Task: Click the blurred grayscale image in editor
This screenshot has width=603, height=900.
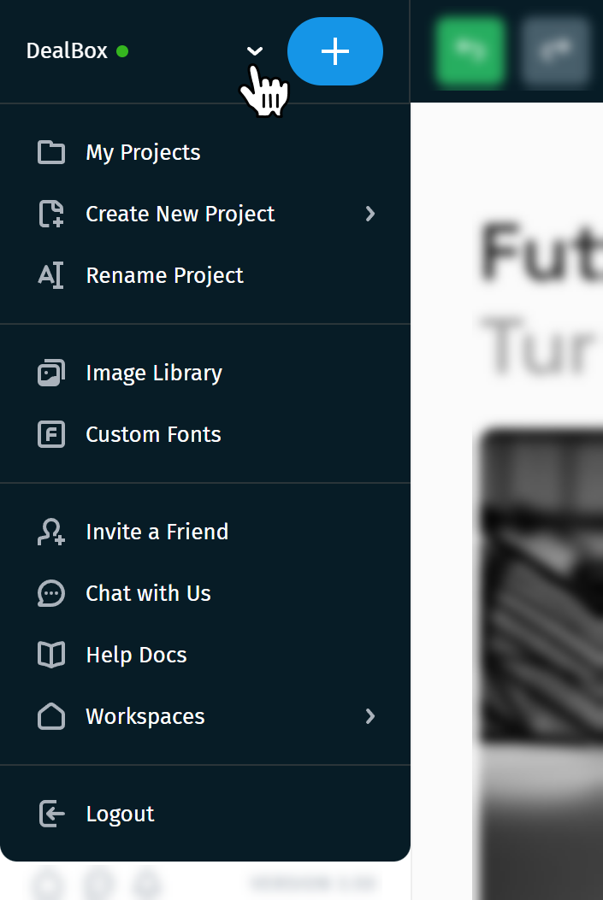Action: tap(541, 663)
